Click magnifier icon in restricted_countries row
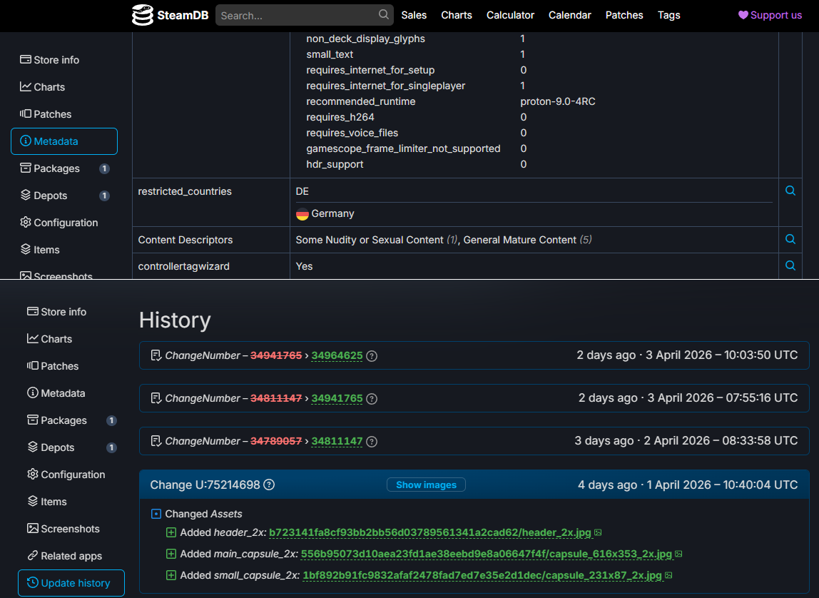 [x=790, y=191]
